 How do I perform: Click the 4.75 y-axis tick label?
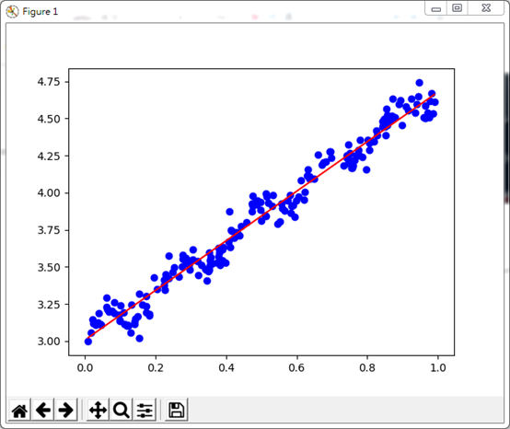(49, 82)
